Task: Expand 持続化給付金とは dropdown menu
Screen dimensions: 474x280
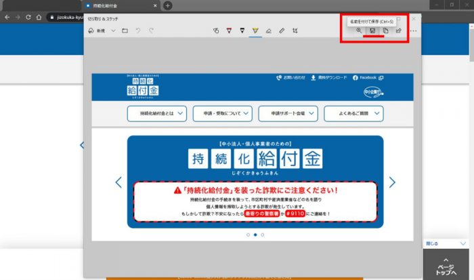Action: 157,113
